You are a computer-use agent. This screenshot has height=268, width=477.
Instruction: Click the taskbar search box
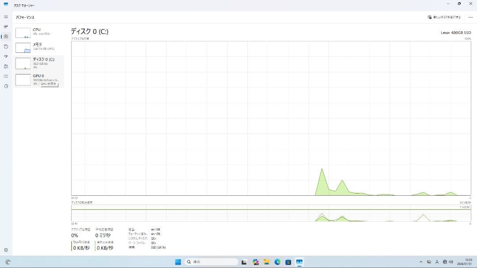pos(211,262)
